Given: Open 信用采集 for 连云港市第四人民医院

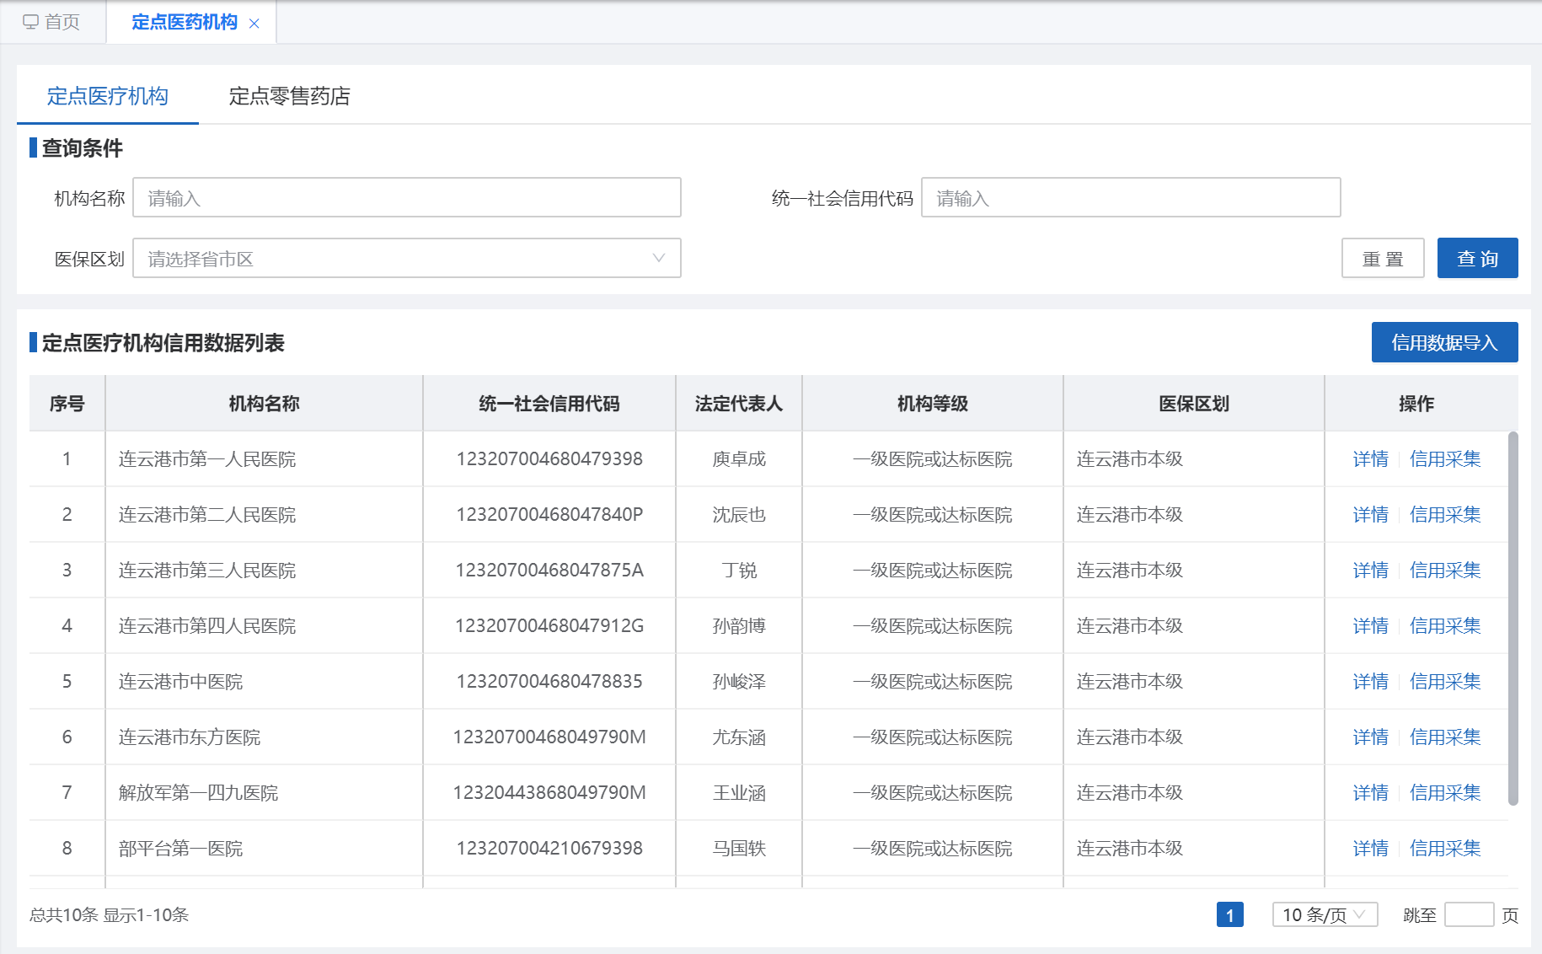Looking at the screenshot, I should point(1445,626).
